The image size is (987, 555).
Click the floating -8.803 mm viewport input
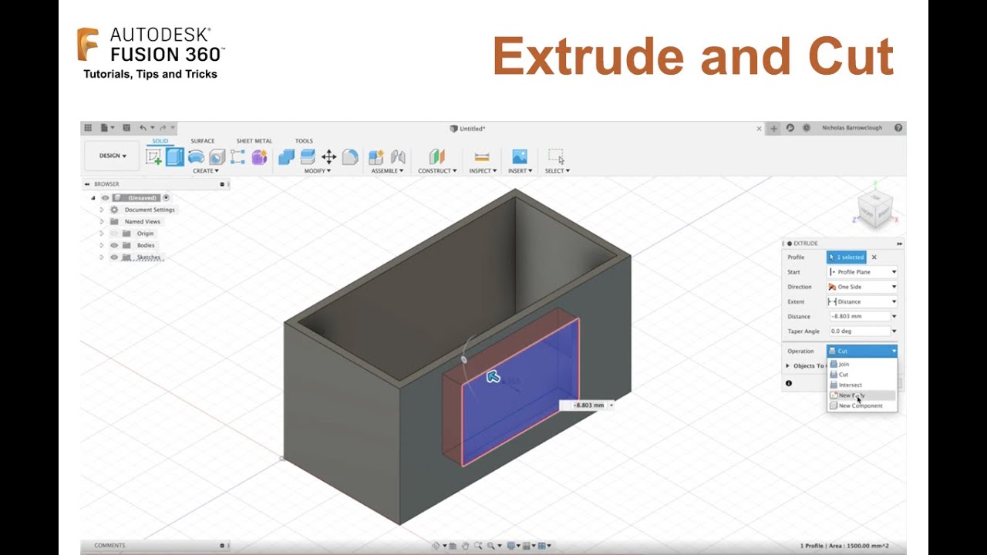pyautogui.click(x=588, y=405)
